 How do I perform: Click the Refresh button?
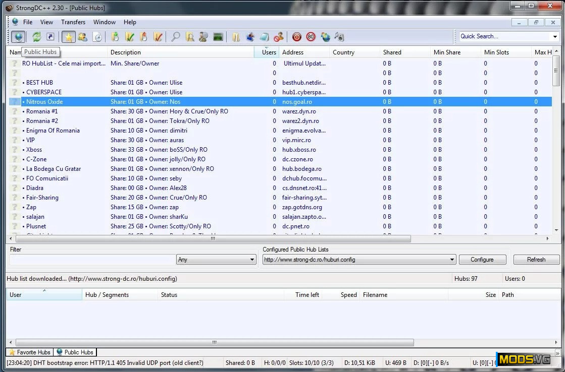point(536,260)
